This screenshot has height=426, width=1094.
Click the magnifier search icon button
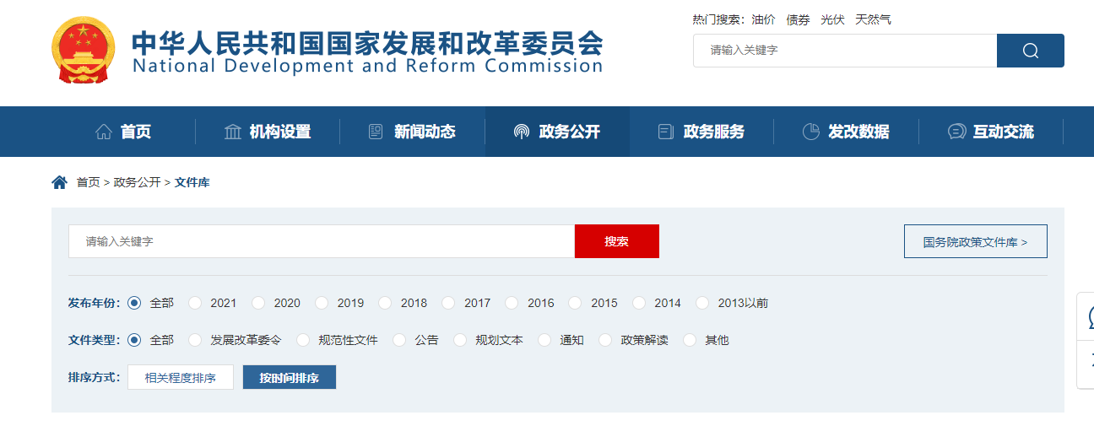click(x=1030, y=51)
